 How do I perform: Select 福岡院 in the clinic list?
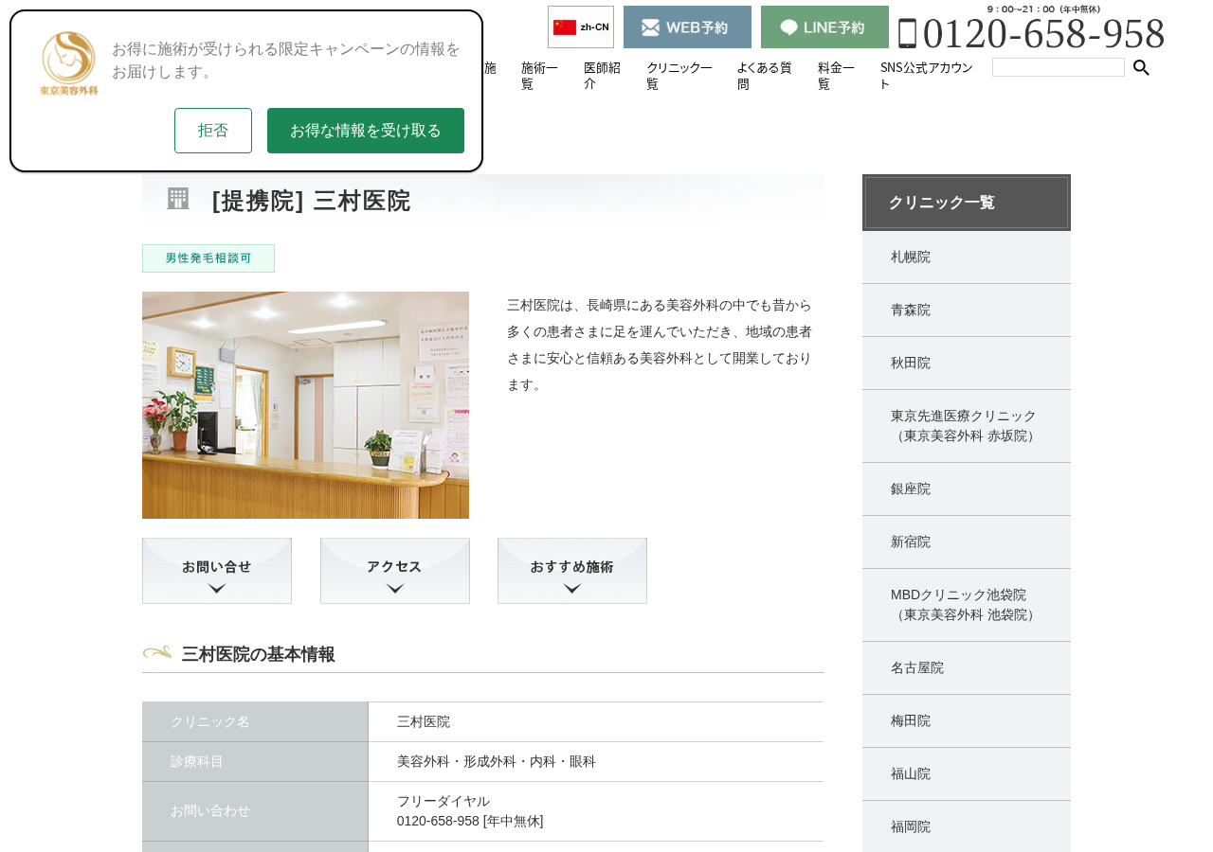[x=967, y=826]
